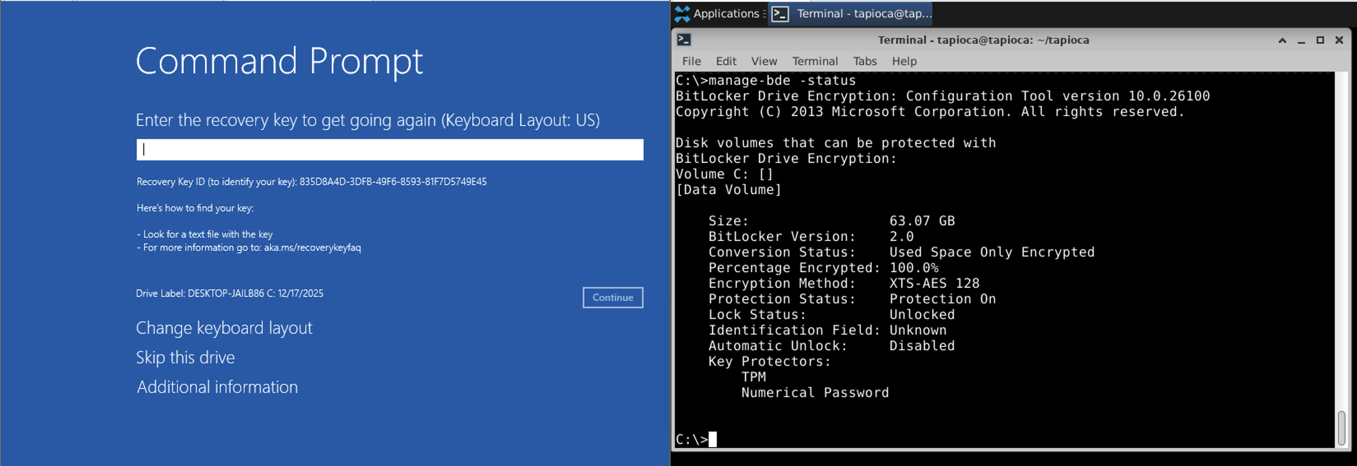This screenshot has height=466, width=1357.
Task: Click the '63.07 GB' size value
Action: coord(922,220)
